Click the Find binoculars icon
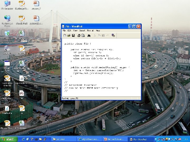Viewport: 190px width, 142px height. point(89,35)
